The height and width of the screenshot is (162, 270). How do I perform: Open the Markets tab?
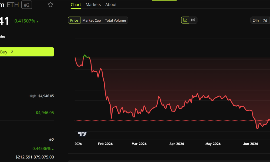pyautogui.click(x=93, y=5)
